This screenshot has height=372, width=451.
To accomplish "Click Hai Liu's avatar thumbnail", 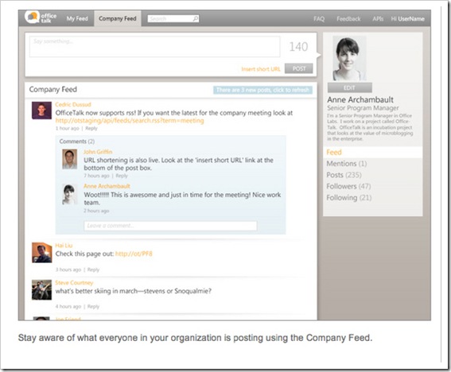I will [x=41, y=253].
